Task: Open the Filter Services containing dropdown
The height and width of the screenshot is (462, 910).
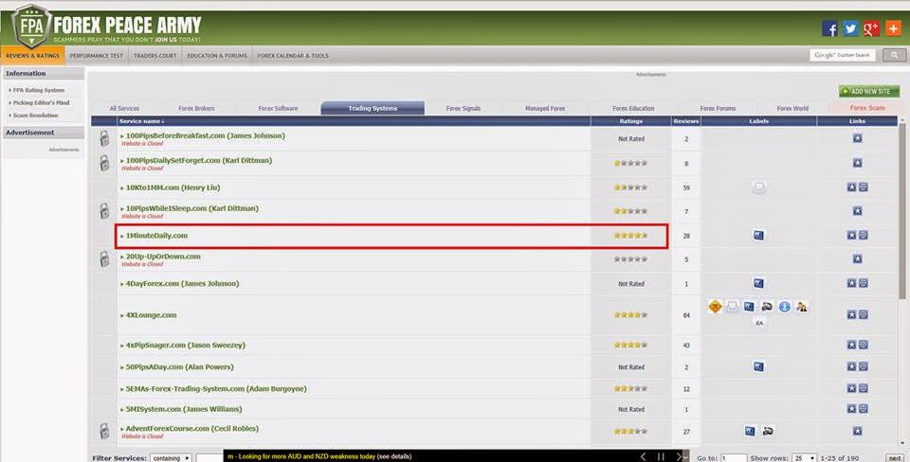Action: (x=171, y=458)
